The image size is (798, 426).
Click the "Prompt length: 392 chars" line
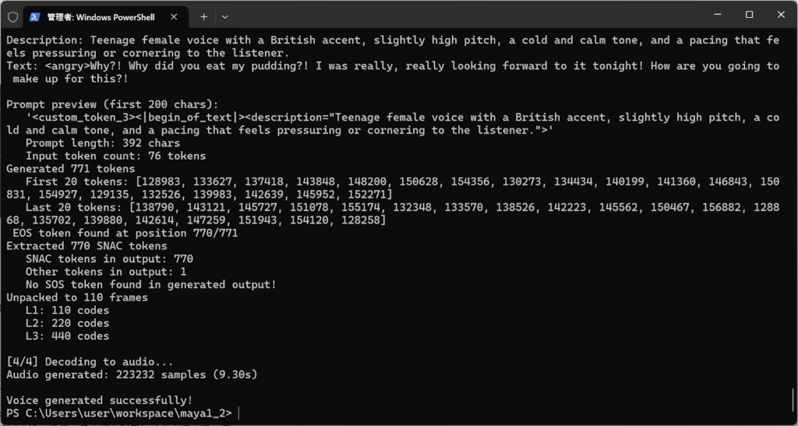102,143
